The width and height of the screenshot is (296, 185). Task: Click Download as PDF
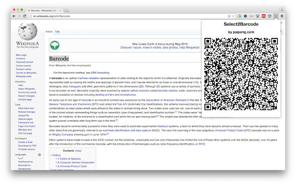(27, 146)
